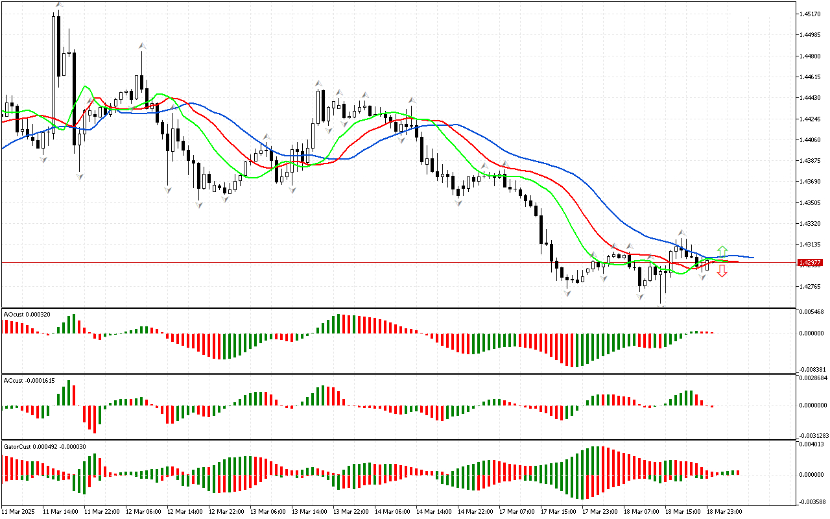Click the 1.43505 price scale label
830x519 pixels.
point(811,203)
